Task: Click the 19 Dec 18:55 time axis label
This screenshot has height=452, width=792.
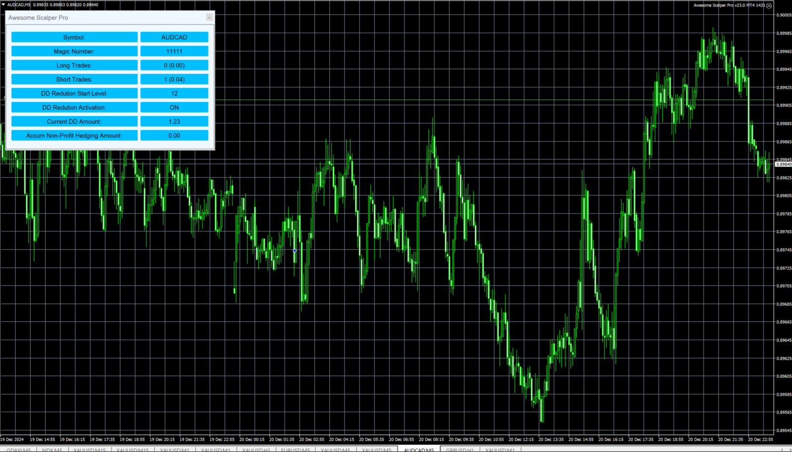Action: pos(132,439)
